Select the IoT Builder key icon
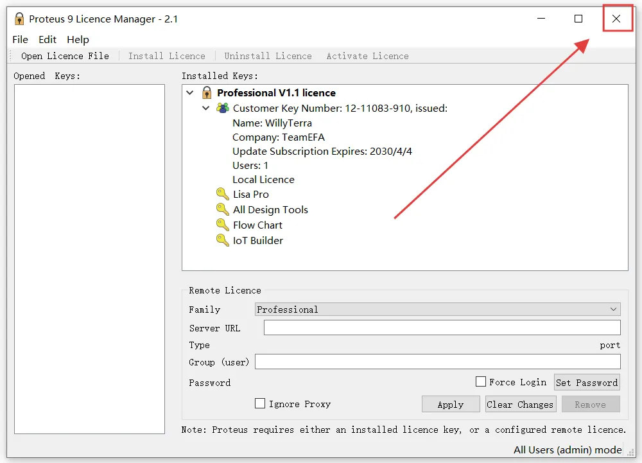 coord(222,240)
